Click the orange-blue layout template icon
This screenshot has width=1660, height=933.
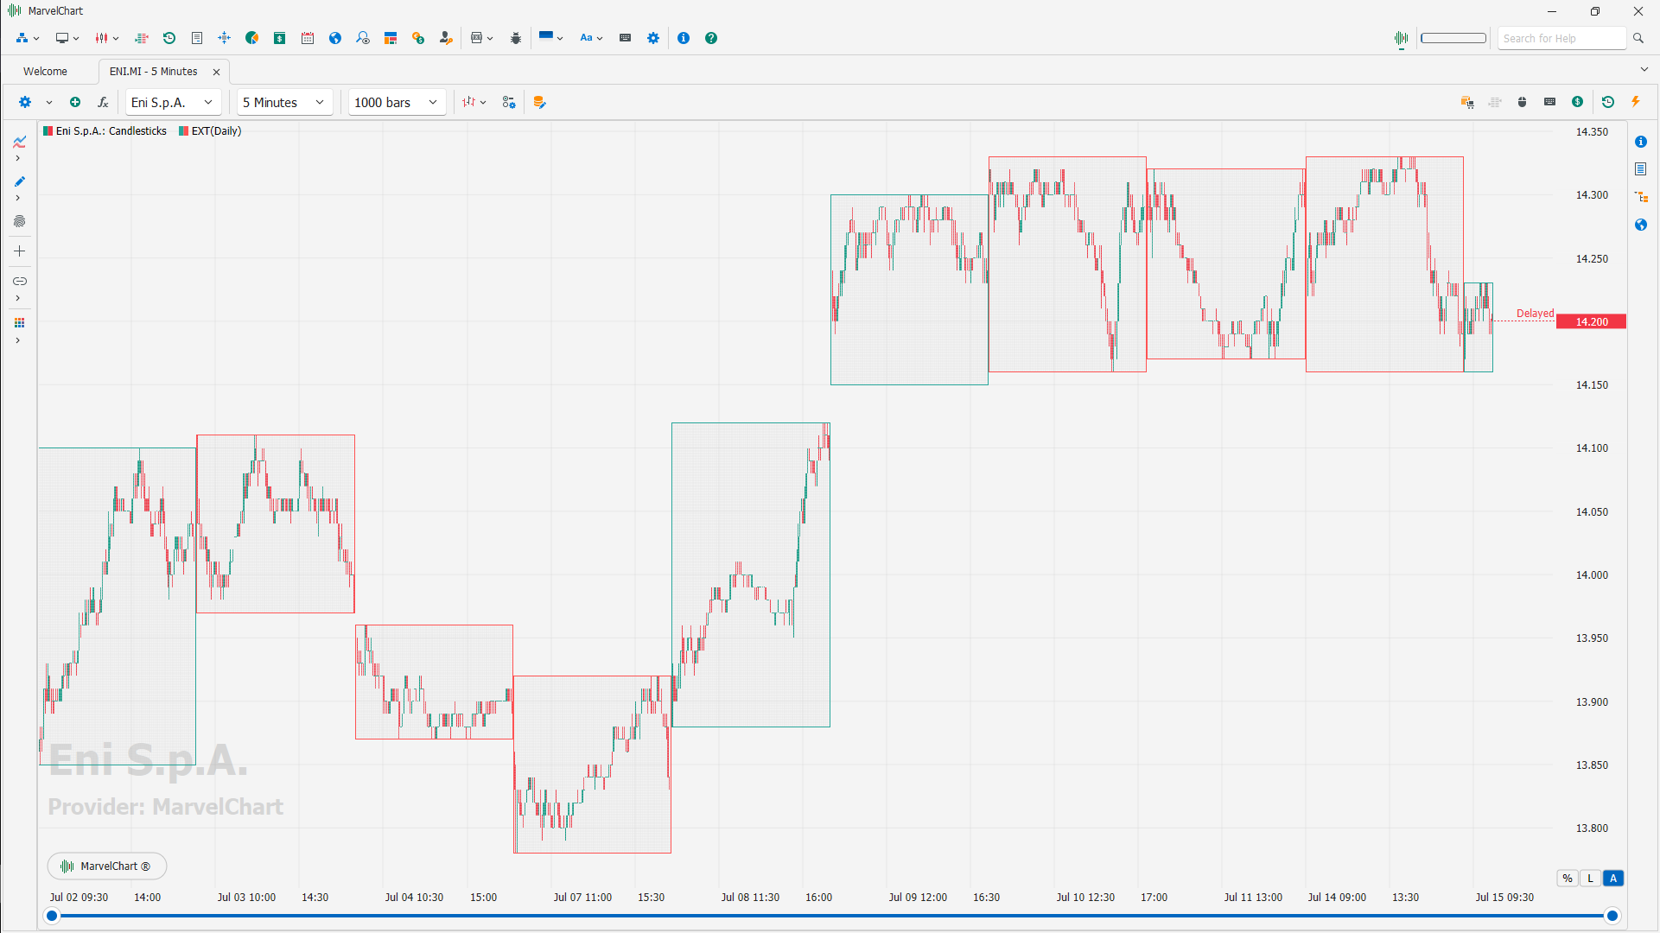pyautogui.click(x=391, y=38)
